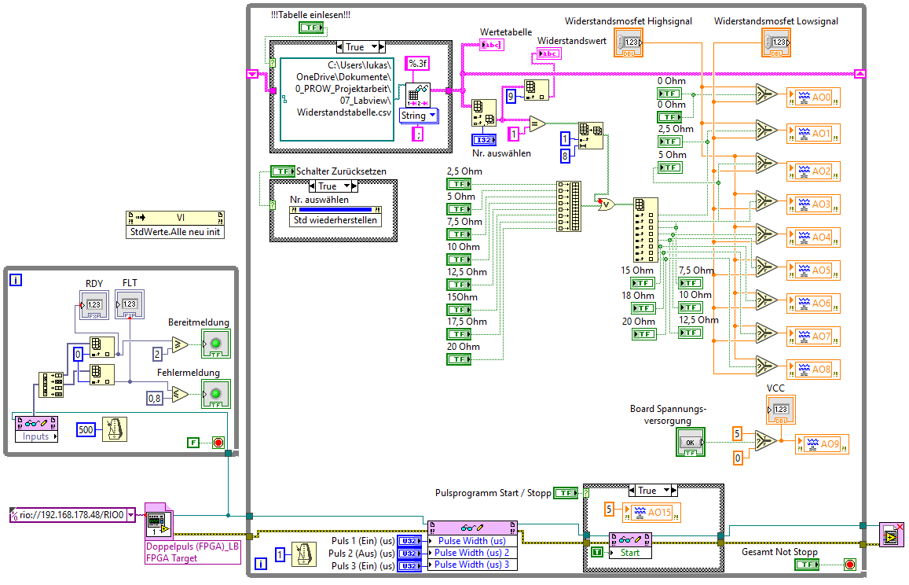Screen dimensions: 909x585
Task: Go to next case in file-path case structure
Action: pos(382,47)
